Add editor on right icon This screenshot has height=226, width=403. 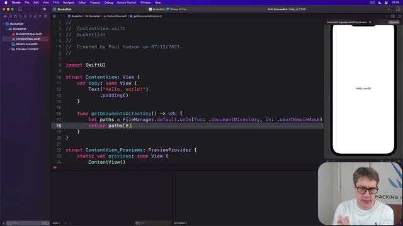click(399, 16)
